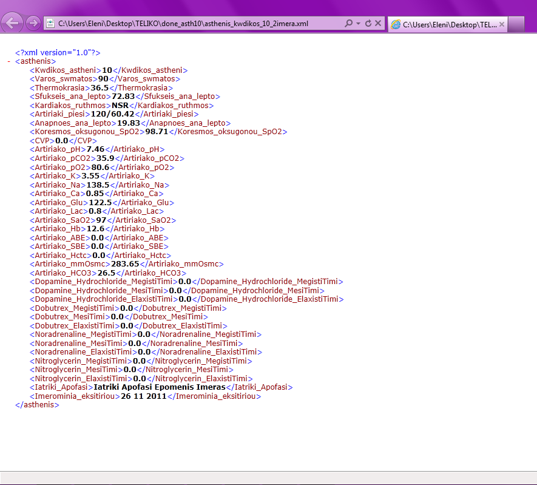The image size is (537, 485).
Task: Click Koresmos_oksugonou_SpO2 value 98.71
Action: (x=157, y=132)
